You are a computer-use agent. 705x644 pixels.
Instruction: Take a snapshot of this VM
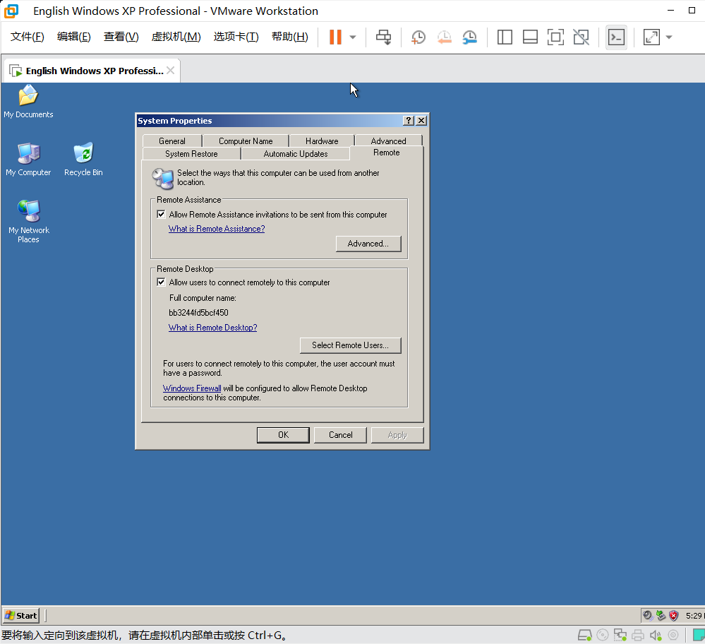pos(418,37)
